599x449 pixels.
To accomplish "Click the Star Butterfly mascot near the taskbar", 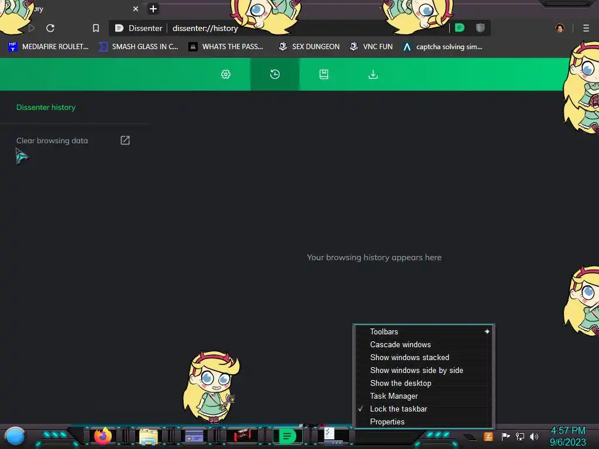I will pyautogui.click(x=212, y=387).
